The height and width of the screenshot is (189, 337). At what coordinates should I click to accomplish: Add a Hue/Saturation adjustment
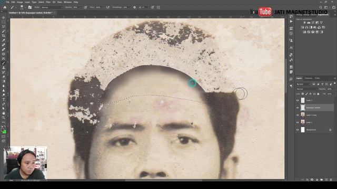(x=302, y=27)
